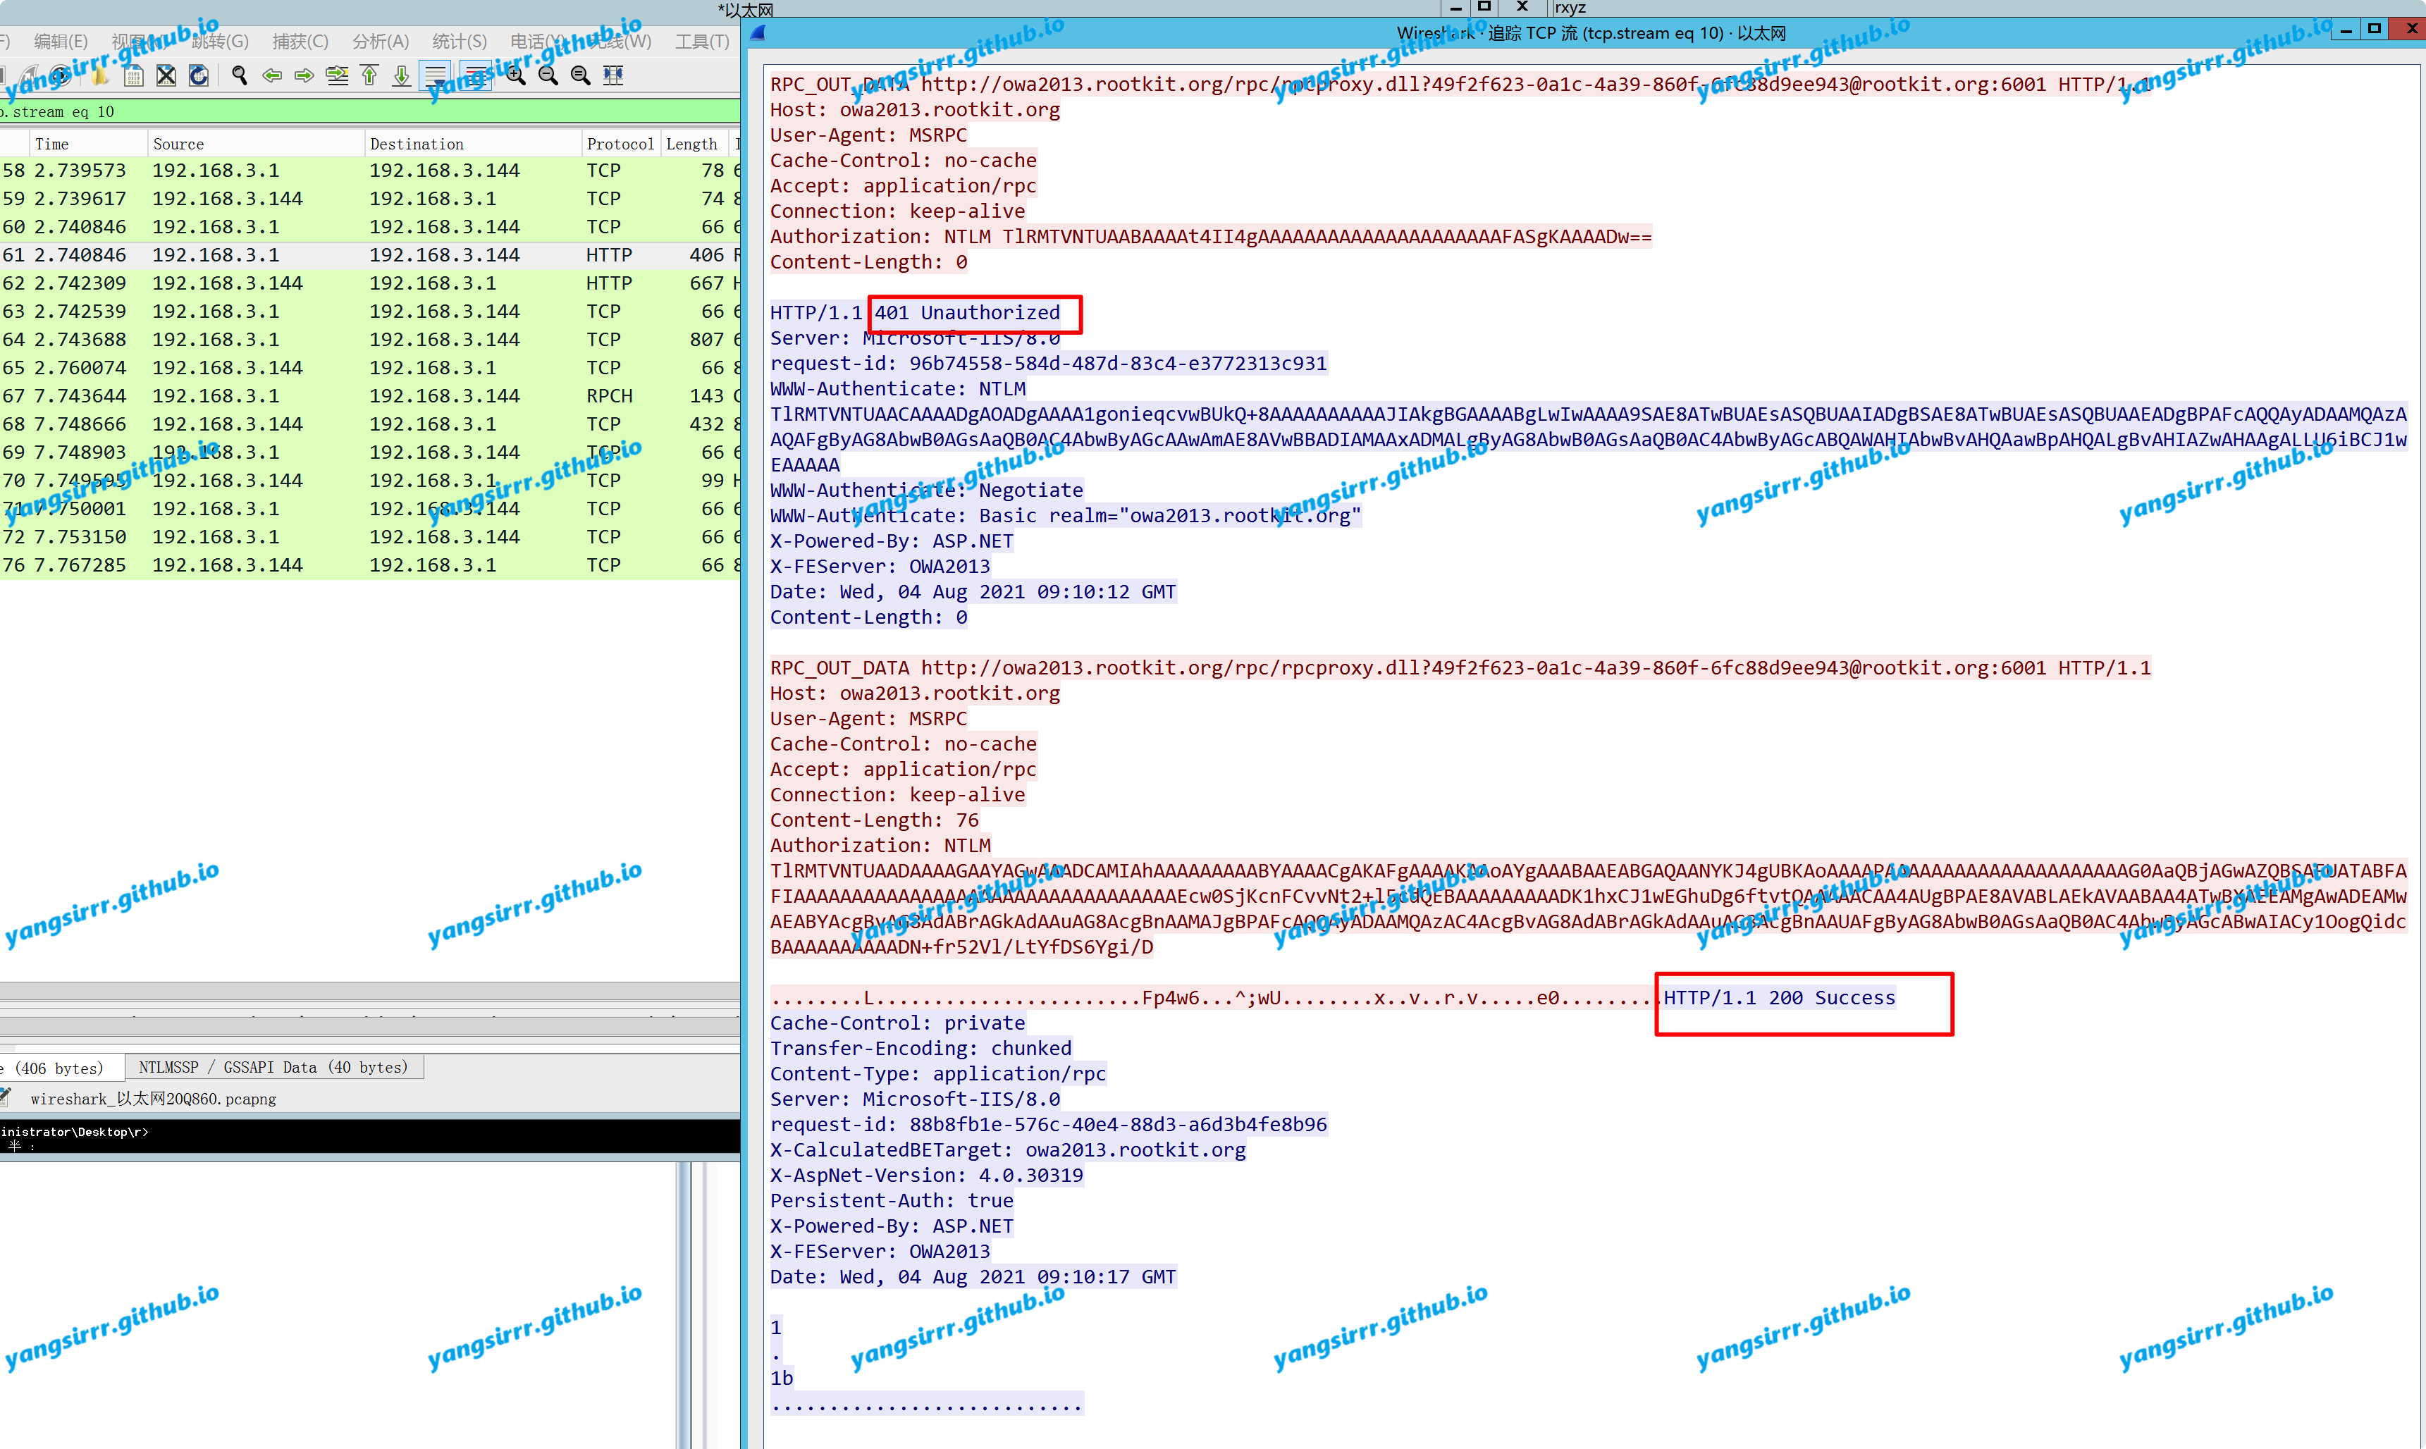Click the resize columns icon
Image resolution: width=2426 pixels, height=1449 pixels.
613,75
